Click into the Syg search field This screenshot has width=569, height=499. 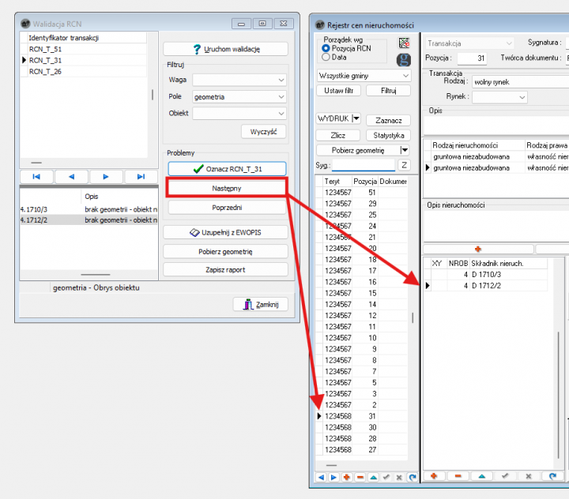364,165
